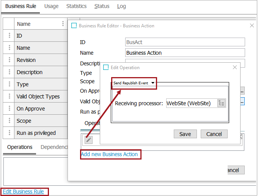Switch to the Usage tab
The image size is (258, 196).
(x=51, y=6)
